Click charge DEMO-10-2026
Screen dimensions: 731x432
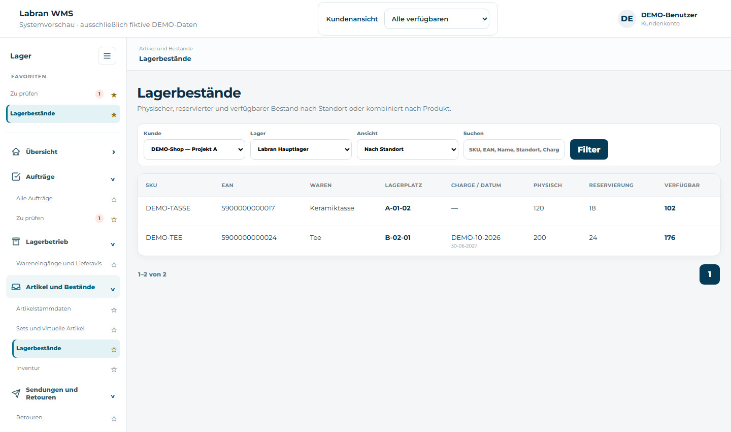[x=476, y=237]
